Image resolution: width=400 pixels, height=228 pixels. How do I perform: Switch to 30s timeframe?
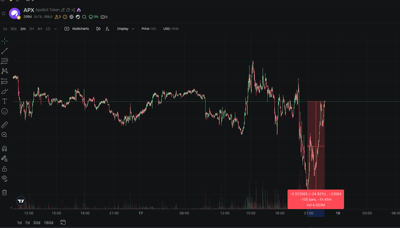(13, 29)
